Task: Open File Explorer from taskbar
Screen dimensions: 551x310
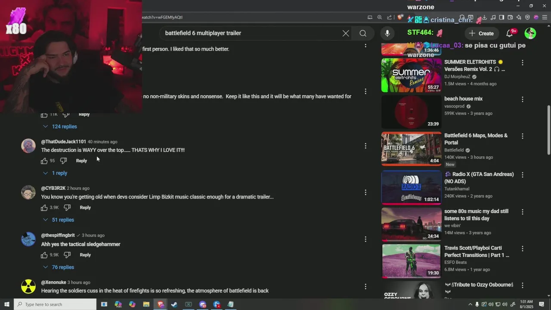Action: (x=146, y=304)
